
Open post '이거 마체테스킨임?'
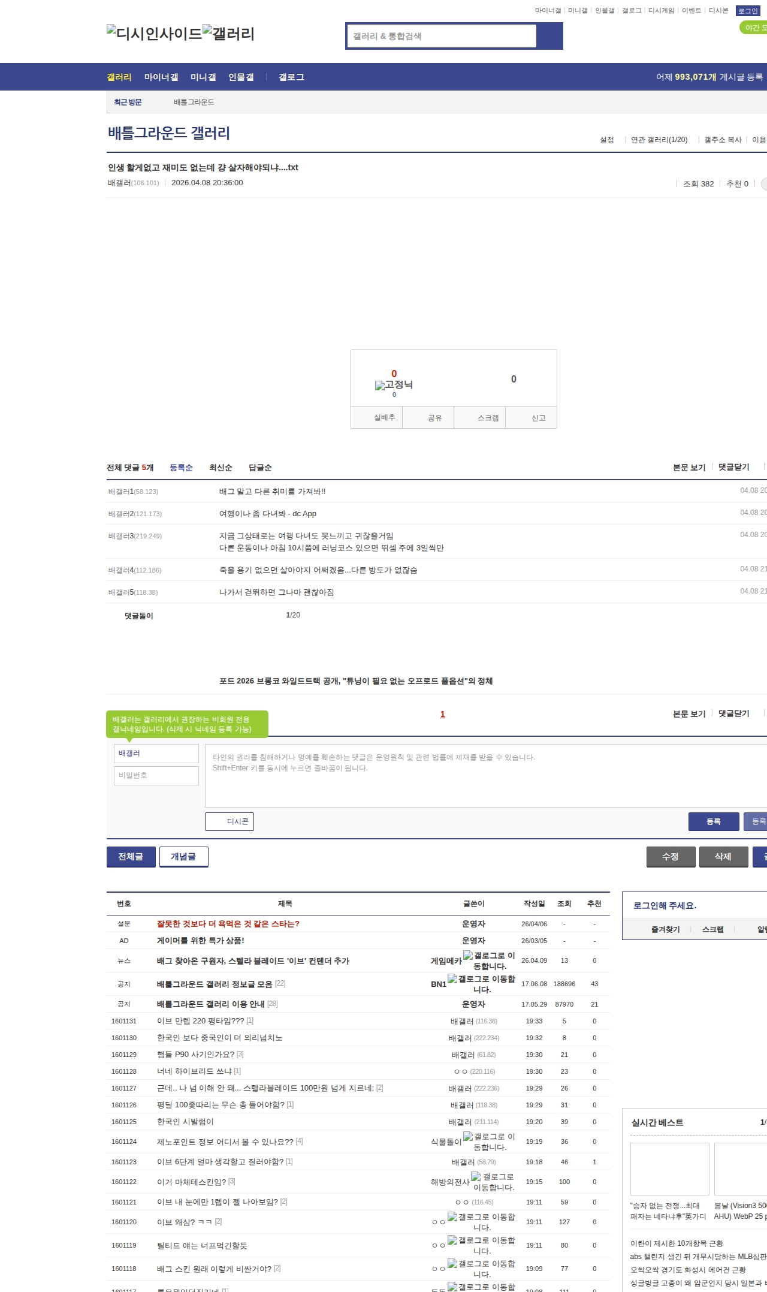(x=192, y=1182)
